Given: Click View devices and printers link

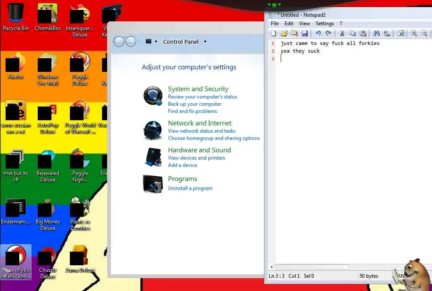Looking at the screenshot, I should pyautogui.click(x=196, y=158).
